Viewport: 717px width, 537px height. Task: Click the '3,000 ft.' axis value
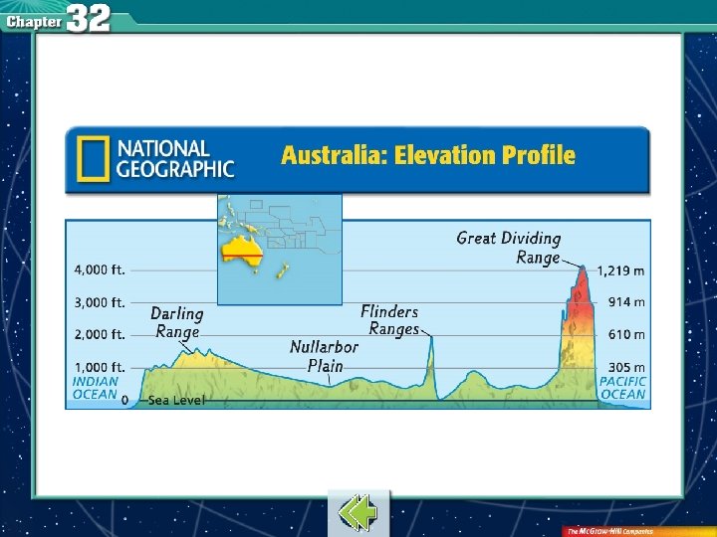[x=100, y=302]
